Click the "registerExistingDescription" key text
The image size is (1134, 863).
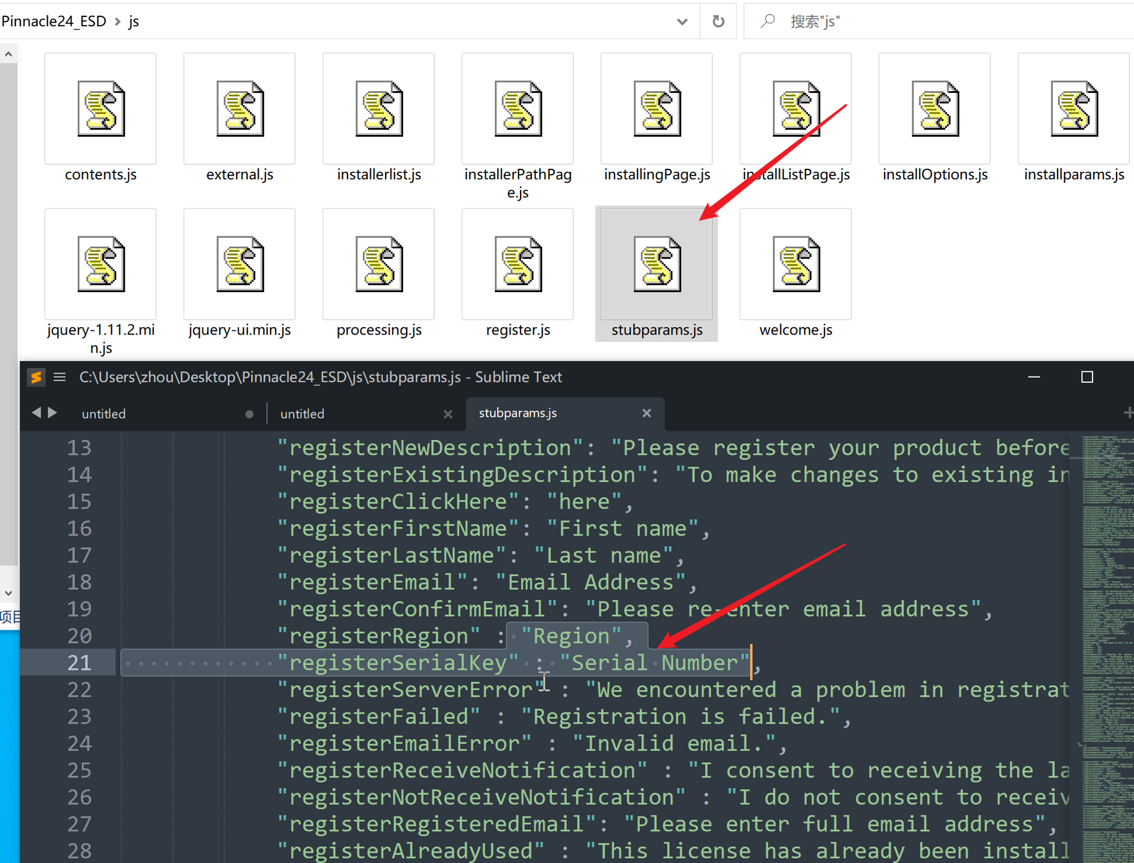point(462,475)
